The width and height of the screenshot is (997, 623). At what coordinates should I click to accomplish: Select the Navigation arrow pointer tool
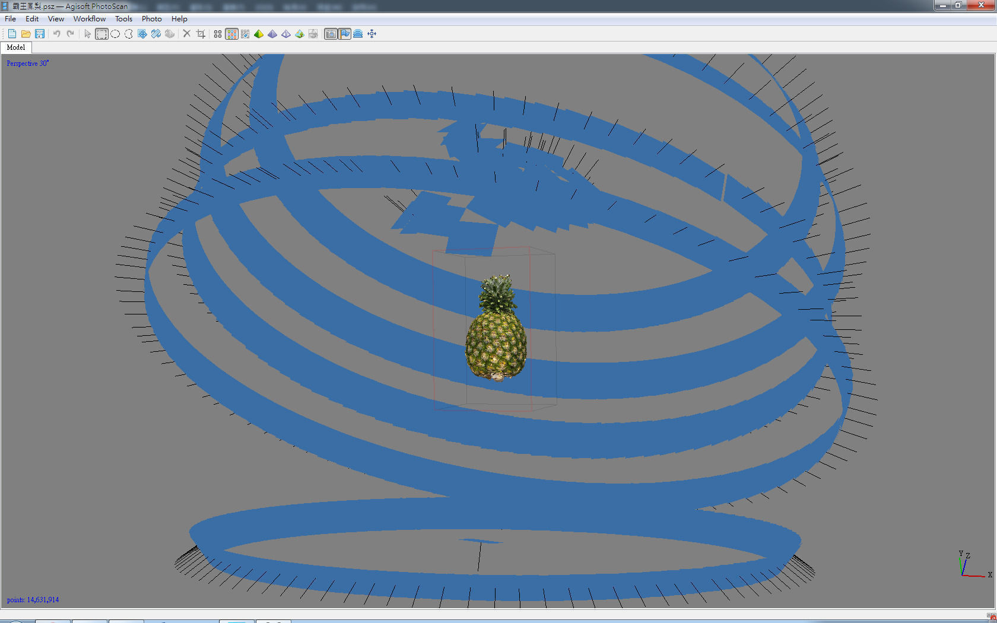coord(88,34)
